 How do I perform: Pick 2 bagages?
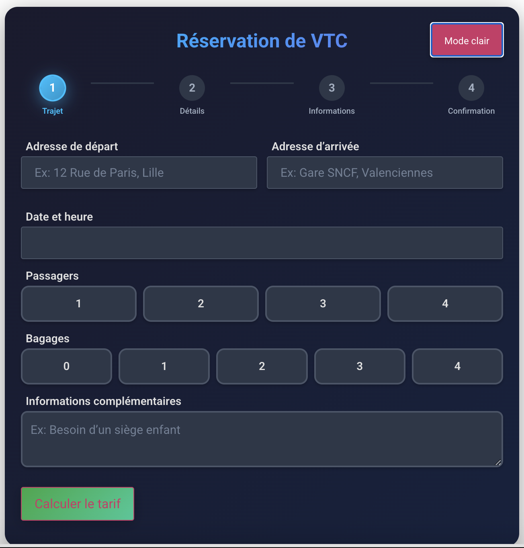(x=262, y=366)
